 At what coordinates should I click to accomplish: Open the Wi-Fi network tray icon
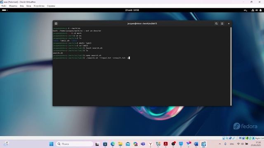click(x=238, y=144)
